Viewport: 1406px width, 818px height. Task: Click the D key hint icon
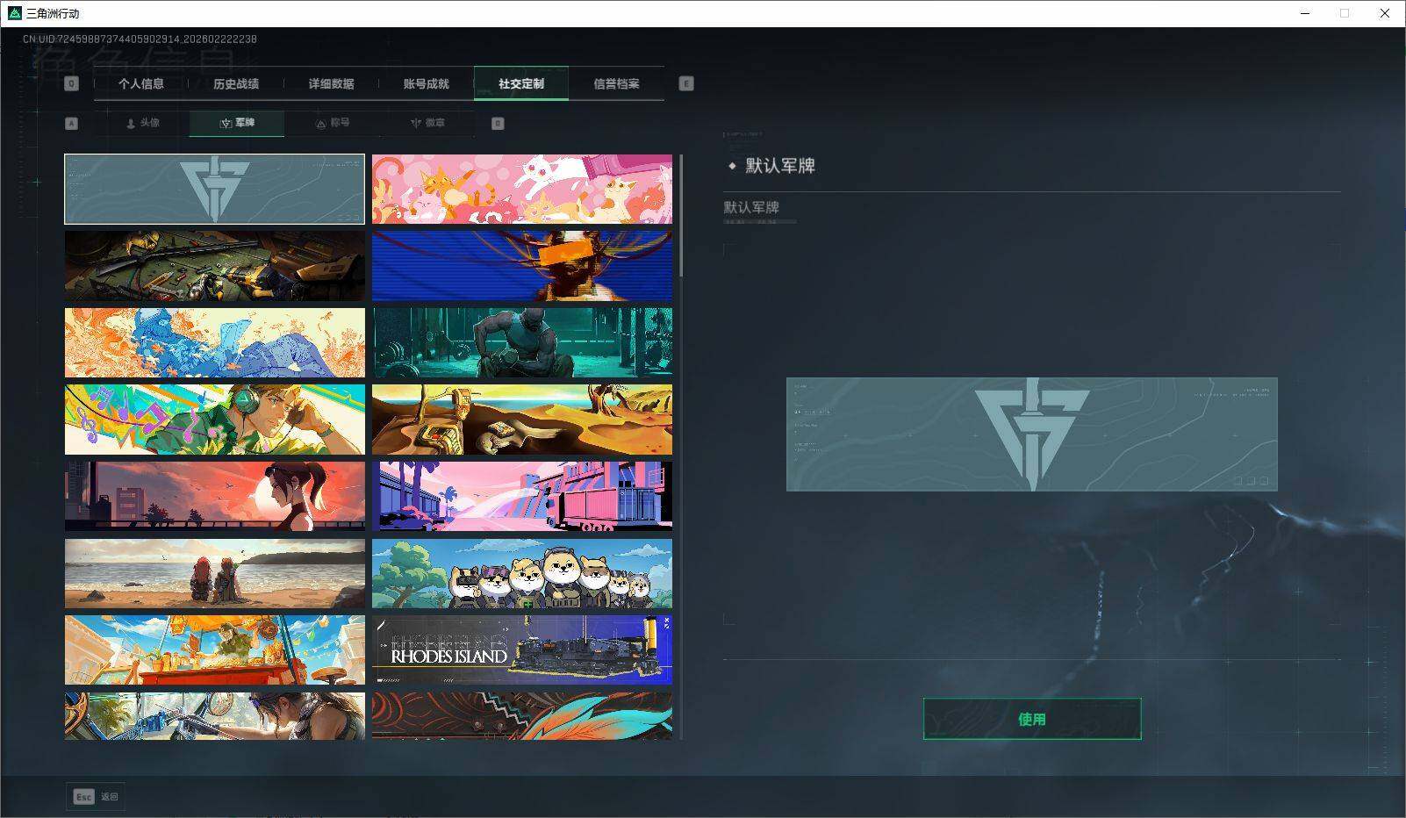coord(498,124)
